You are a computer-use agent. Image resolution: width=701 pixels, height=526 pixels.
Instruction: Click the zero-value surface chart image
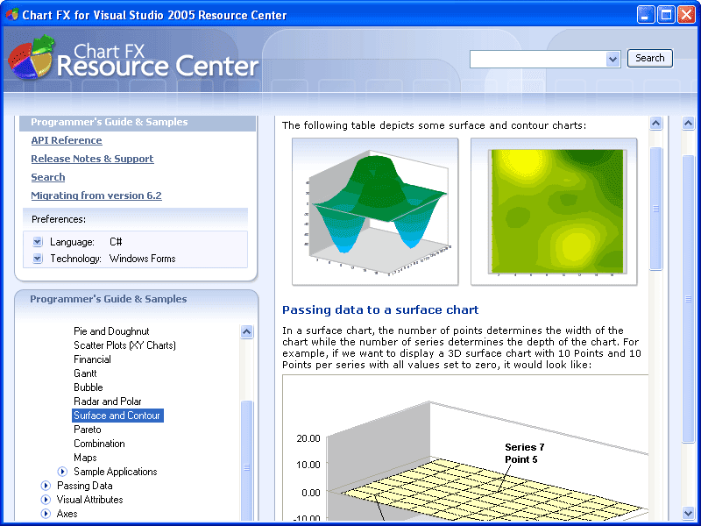tap(465, 447)
